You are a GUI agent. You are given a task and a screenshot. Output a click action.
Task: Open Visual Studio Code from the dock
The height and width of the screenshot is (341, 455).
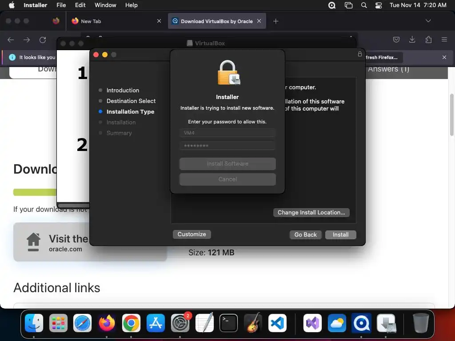click(277, 323)
